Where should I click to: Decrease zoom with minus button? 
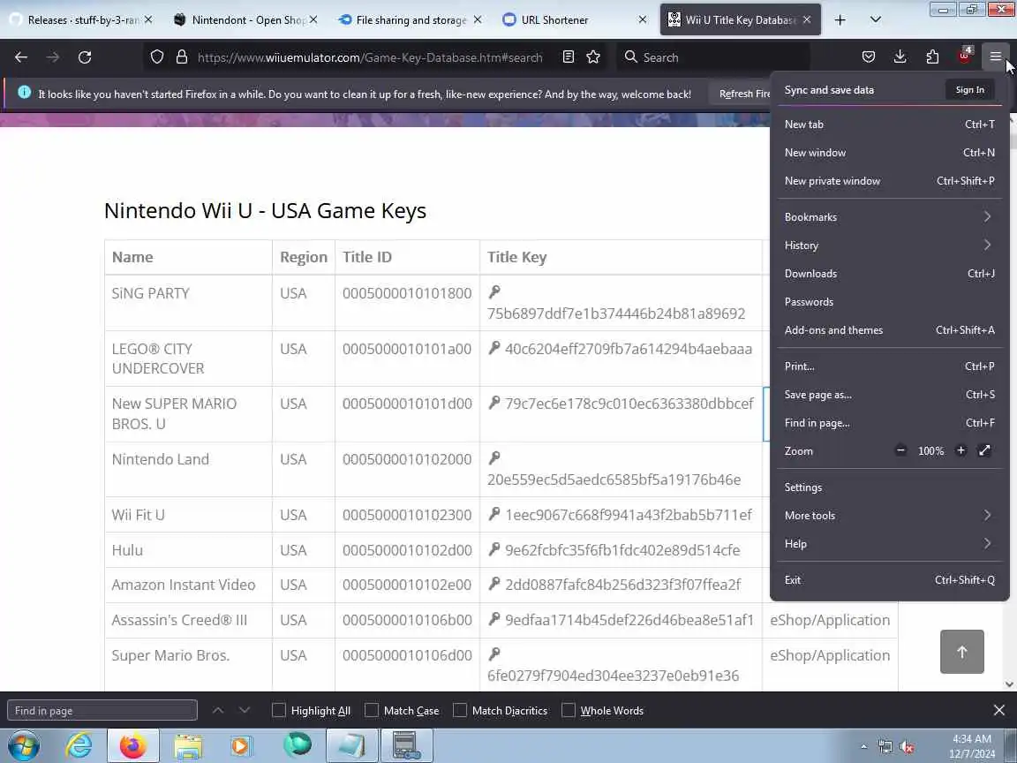tap(900, 451)
